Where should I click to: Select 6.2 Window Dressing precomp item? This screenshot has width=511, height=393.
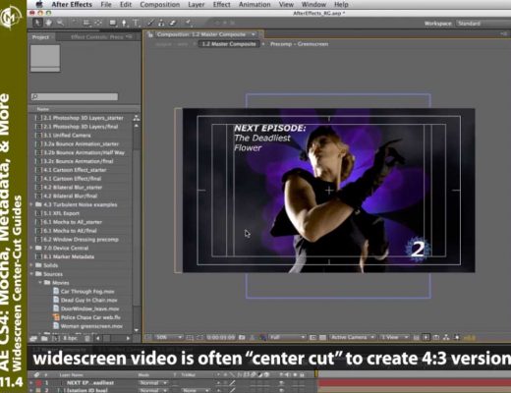pos(81,240)
